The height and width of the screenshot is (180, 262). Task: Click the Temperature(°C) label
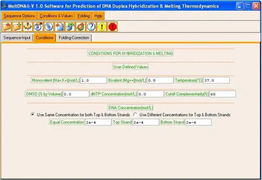tap(188, 80)
